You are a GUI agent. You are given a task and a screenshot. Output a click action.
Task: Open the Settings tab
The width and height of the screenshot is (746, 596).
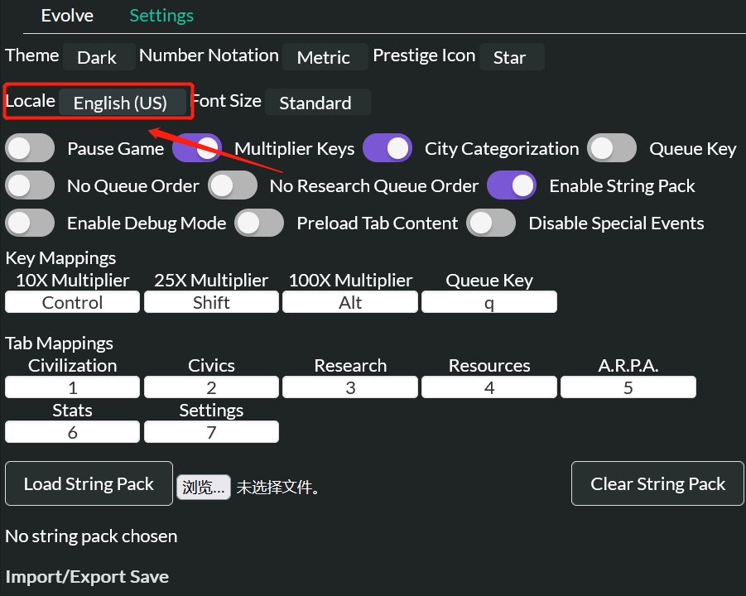(161, 15)
